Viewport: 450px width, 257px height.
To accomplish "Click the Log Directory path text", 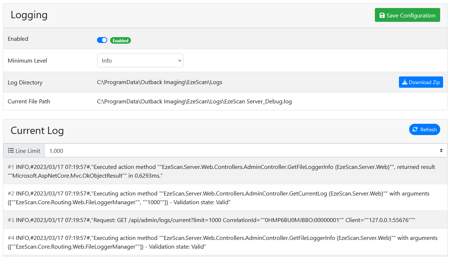I will click(159, 82).
